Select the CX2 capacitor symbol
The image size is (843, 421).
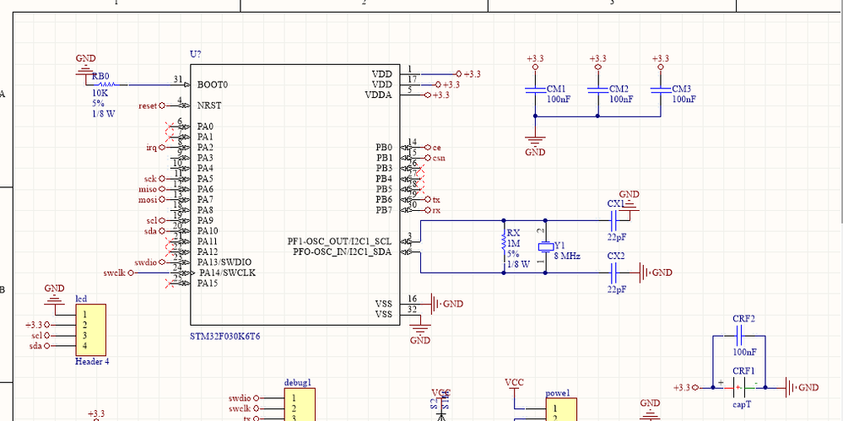pyautogui.click(x=613, y=273)
